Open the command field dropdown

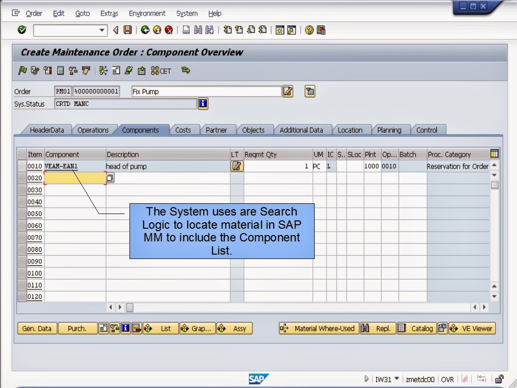tap(101, 30)
